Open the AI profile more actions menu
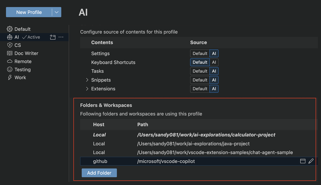 tap(61, 37)
